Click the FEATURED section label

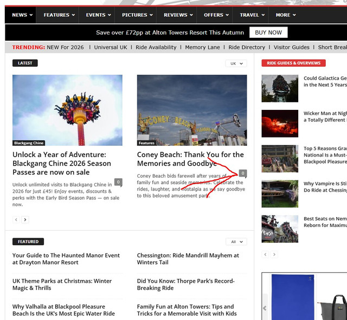[x=28, y=241]
